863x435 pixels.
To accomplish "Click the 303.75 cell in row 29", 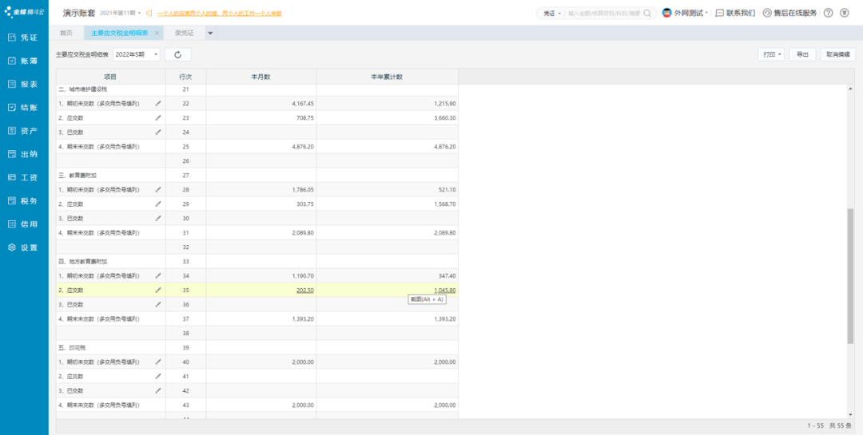I will [x=260, y=204].
